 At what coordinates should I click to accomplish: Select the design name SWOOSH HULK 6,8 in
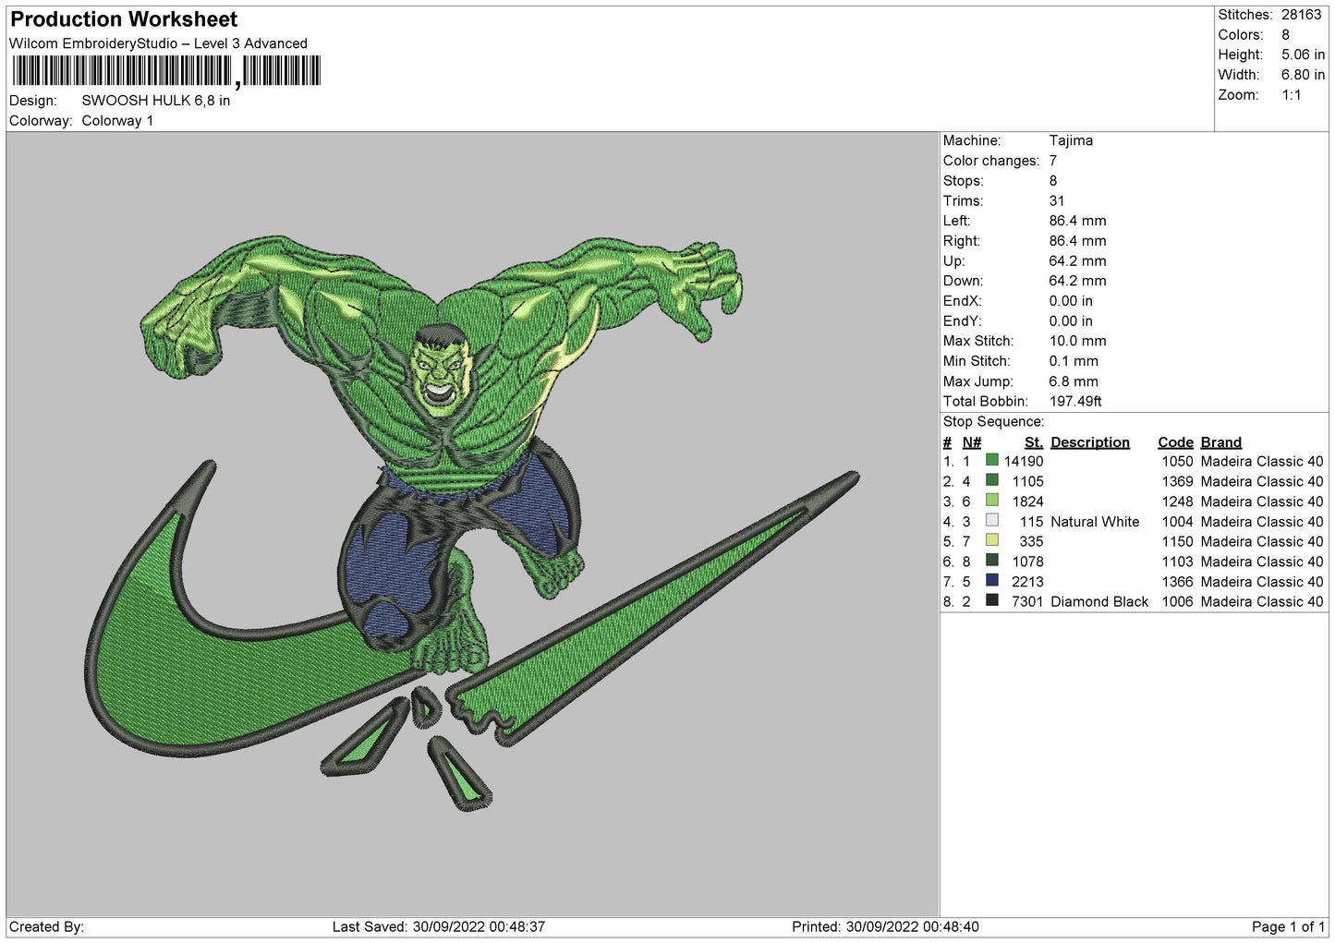[155, 101]
